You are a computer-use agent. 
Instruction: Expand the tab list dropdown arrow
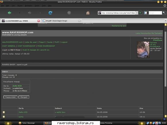(x=166, y=21)
